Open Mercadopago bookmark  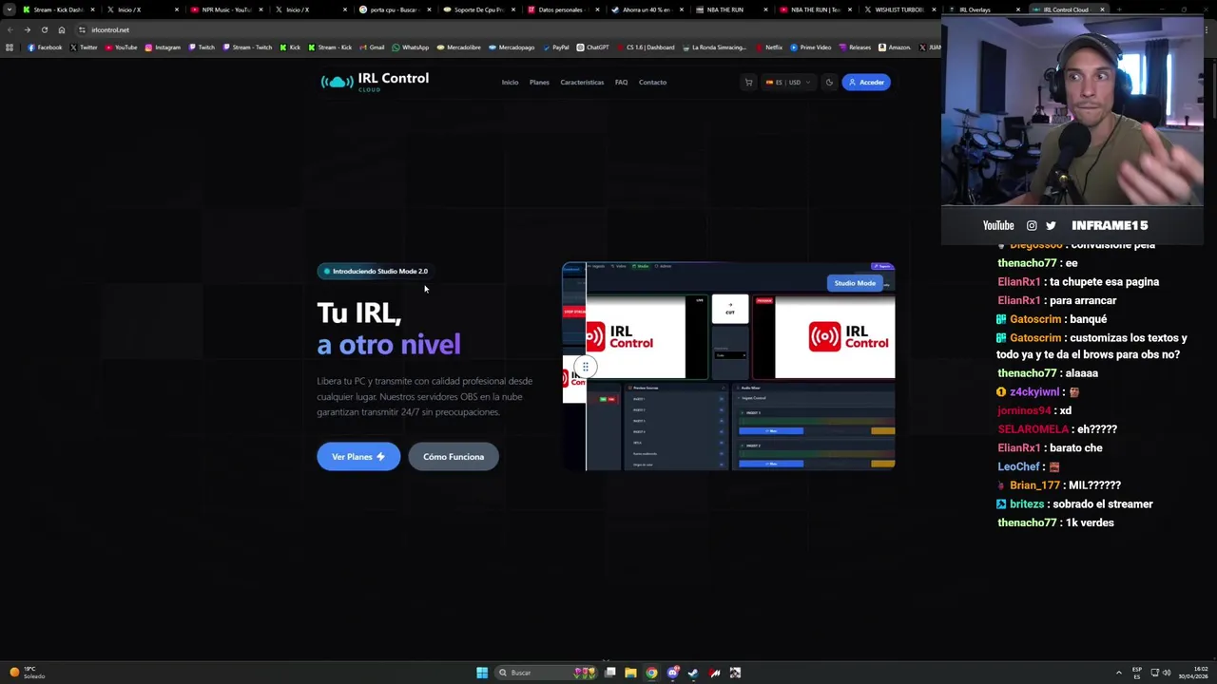[x=512, y=47]
